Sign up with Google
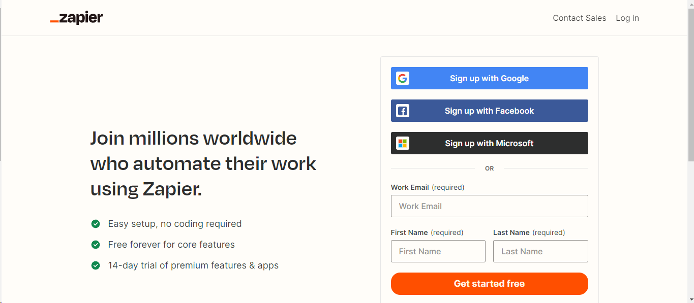 (489, 78)
